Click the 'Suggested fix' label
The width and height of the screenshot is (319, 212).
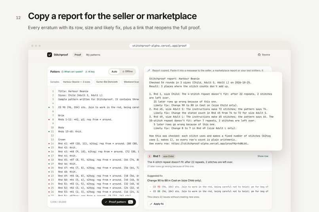click(x=155, y=176)
